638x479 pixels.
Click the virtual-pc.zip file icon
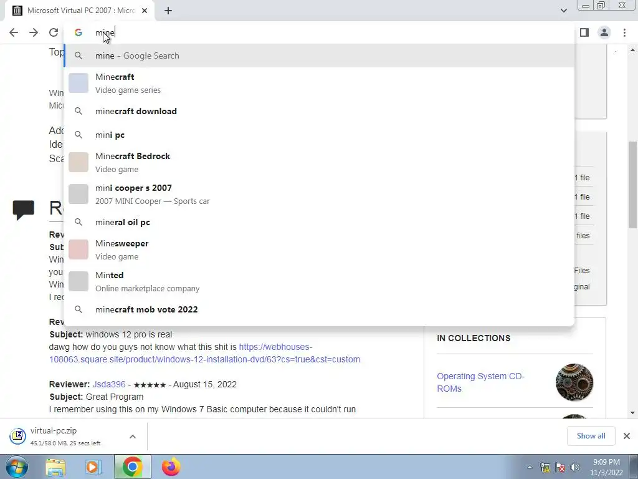click(x=18, y=436)
